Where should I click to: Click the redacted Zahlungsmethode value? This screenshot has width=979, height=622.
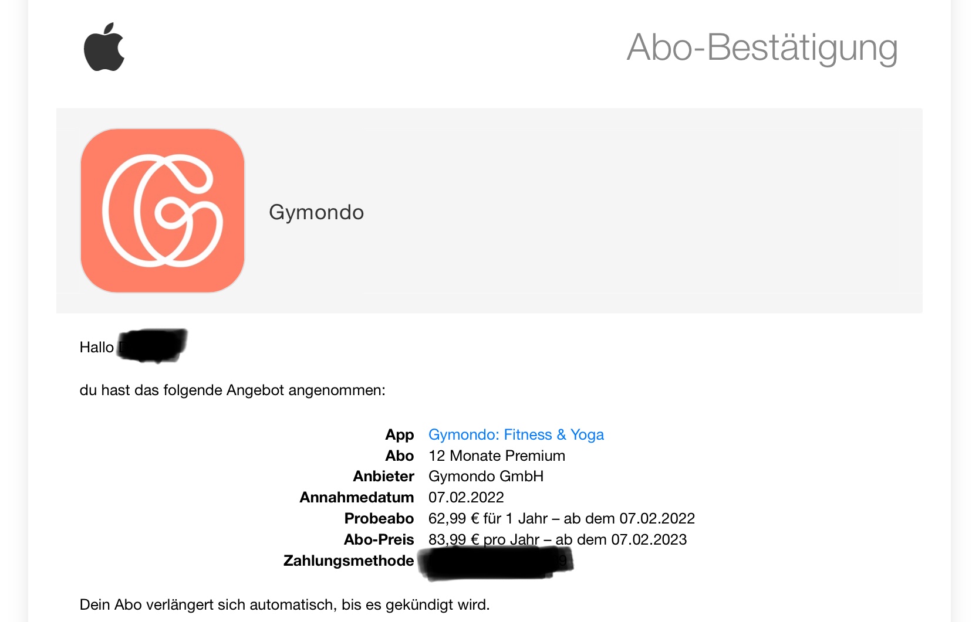(x=494, y=562)
